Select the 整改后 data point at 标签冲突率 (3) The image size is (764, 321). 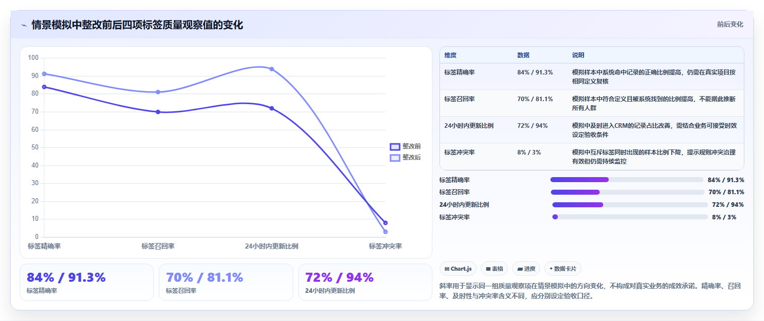[x=386, y=231]
